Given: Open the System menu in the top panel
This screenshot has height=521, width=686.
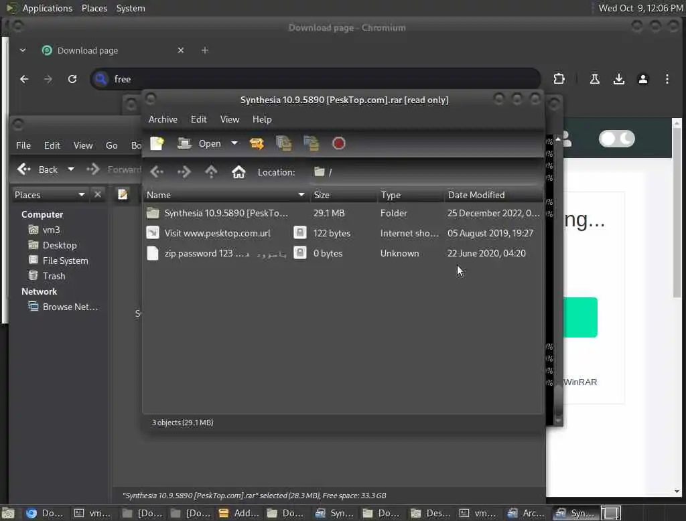Looking at the screenshot, I should 131,8.
